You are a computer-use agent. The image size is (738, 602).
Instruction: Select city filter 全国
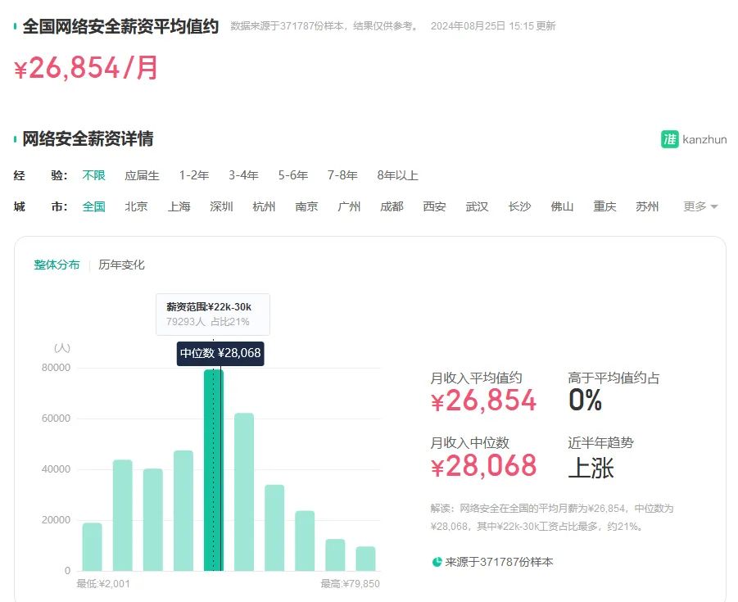coord(93,206)
